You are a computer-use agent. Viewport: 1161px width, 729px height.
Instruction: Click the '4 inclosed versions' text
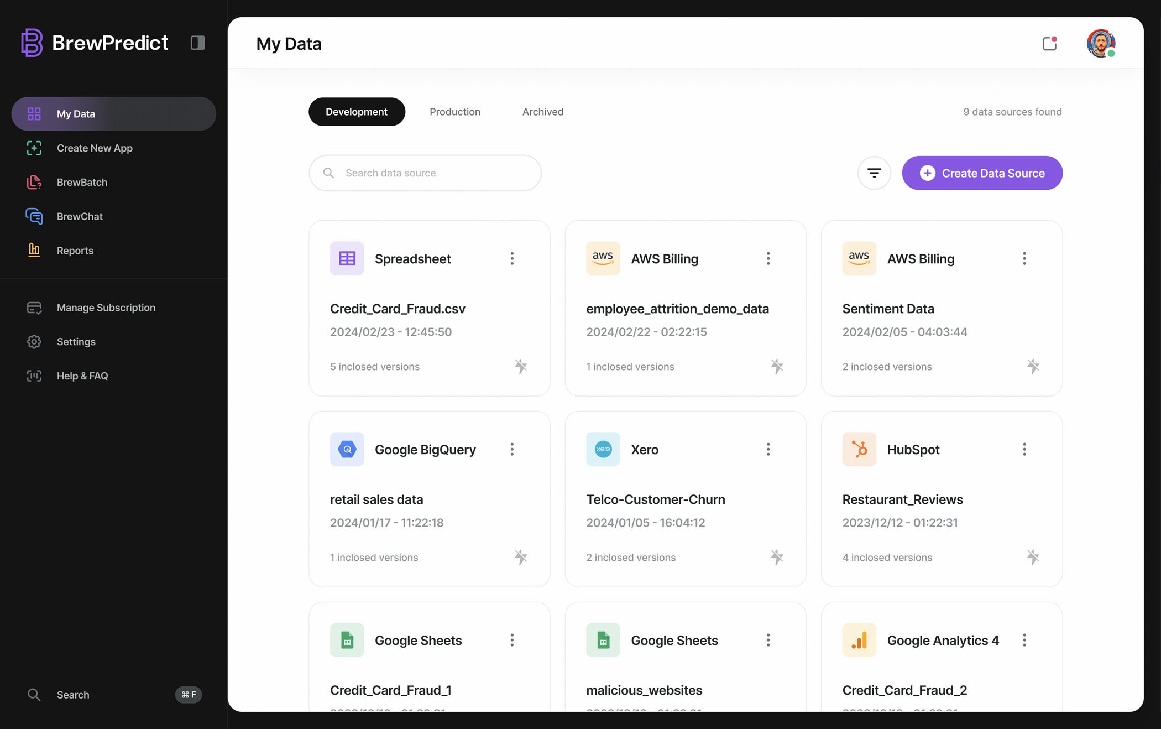click(x=887, y=558)
